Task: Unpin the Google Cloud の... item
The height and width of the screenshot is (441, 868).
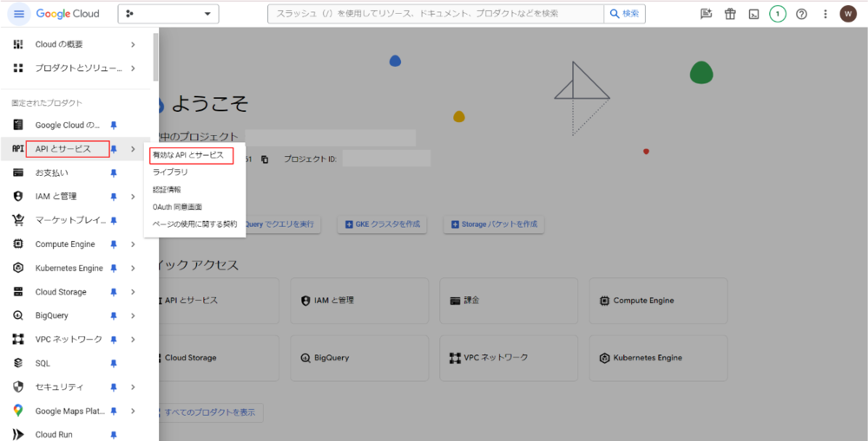Action: tap(114, 125)
